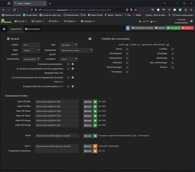This screenshot has height=172, width=195.
Task: Collapse Général using its arrow icon
Action: (x=8, y=39)
